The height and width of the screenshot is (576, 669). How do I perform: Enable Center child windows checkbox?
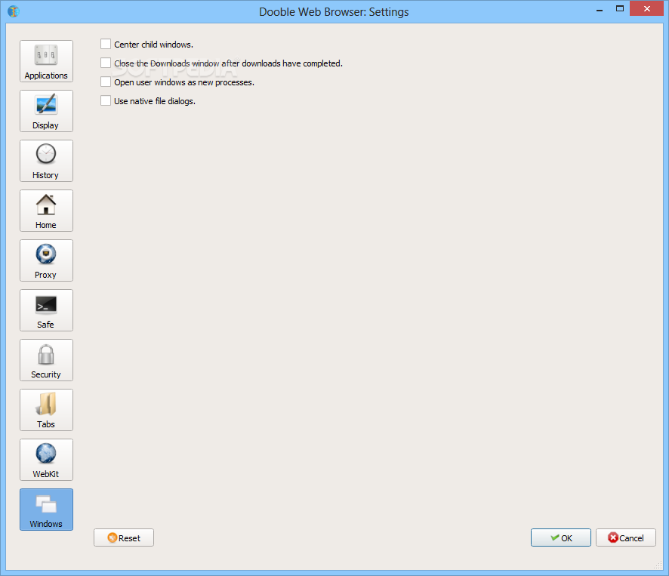(106, 44)
